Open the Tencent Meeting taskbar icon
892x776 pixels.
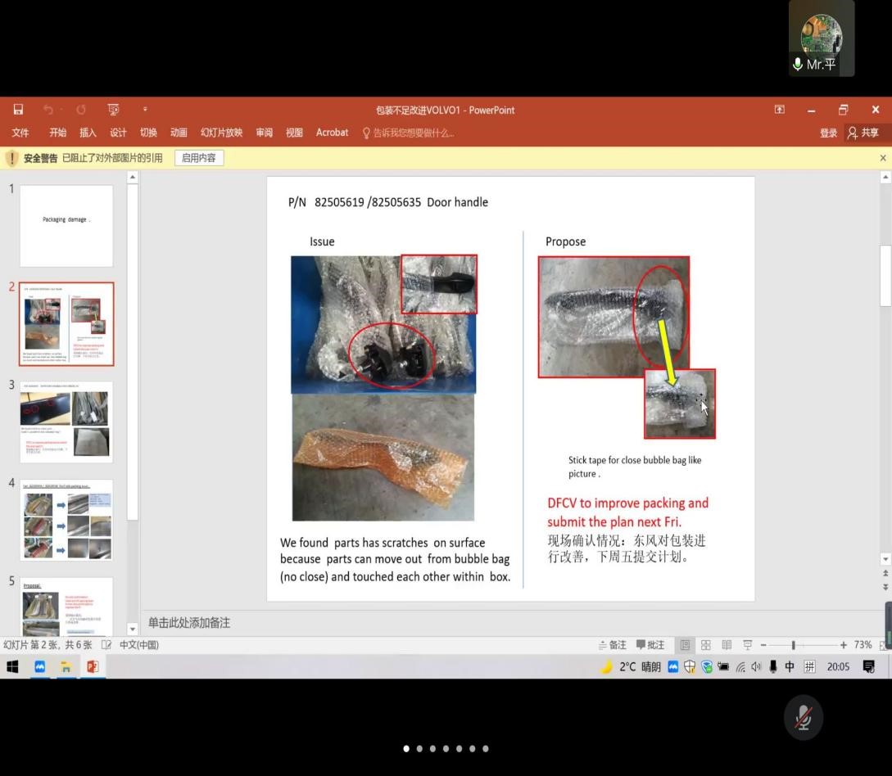coord(40,667)
